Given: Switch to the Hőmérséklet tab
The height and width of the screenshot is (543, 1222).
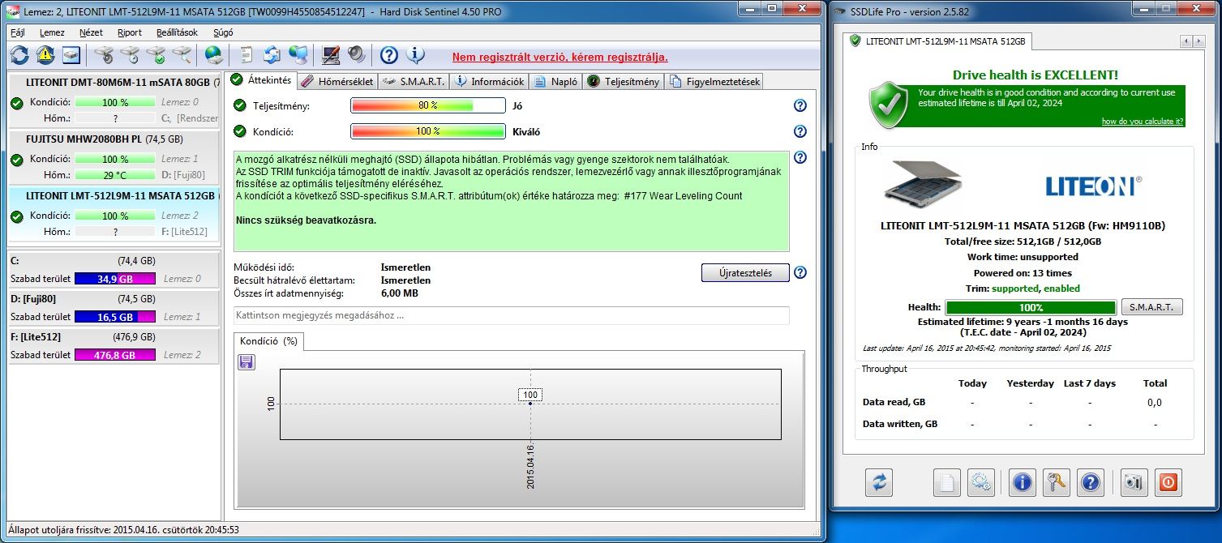Looking at the screenshot, I should point(337,81).
